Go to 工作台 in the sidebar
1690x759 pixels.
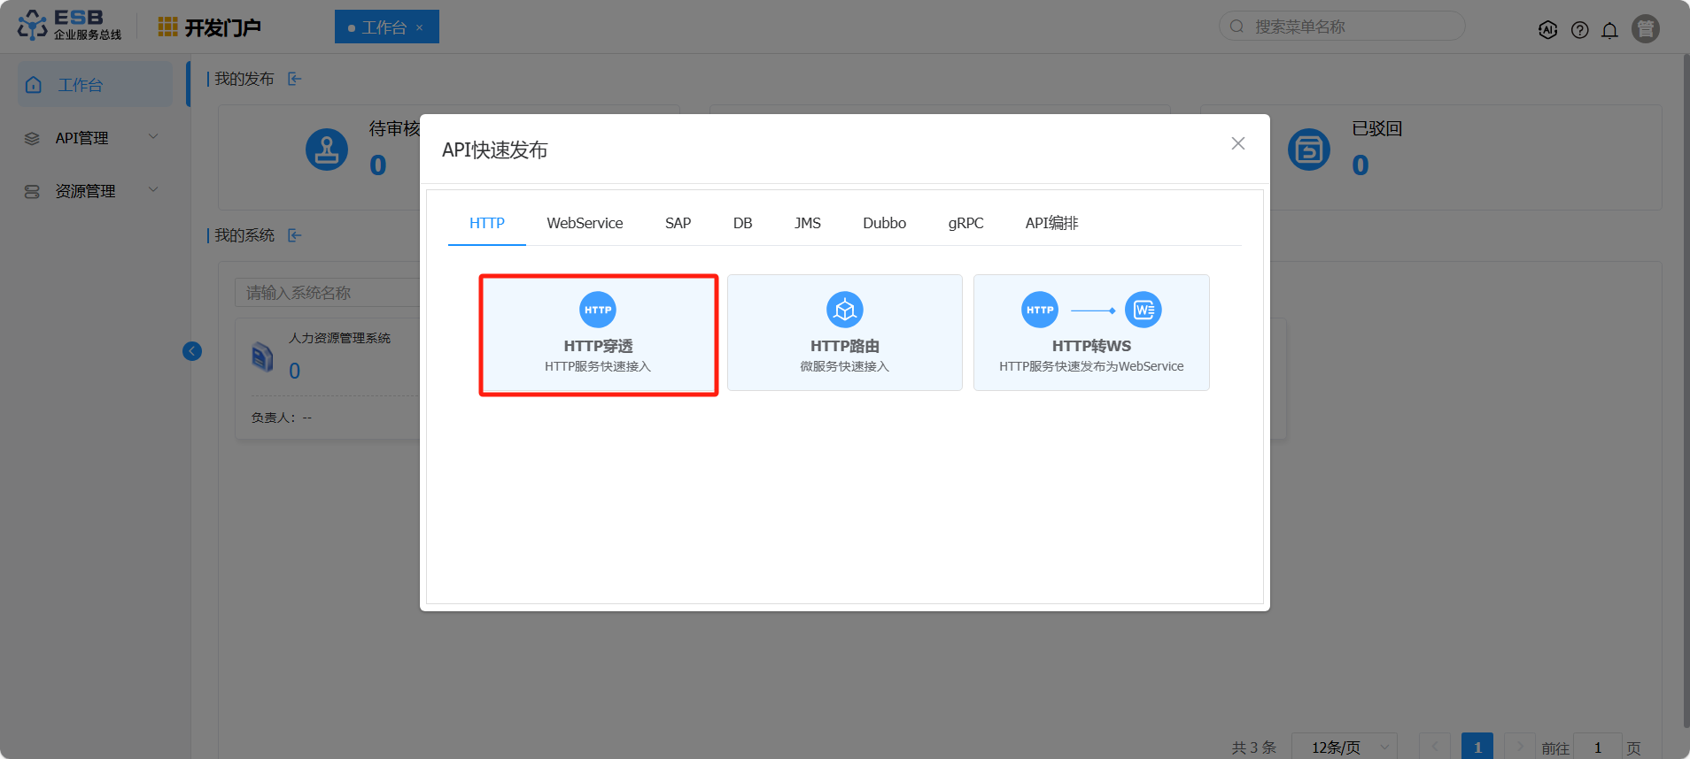(x=94, y=85)
